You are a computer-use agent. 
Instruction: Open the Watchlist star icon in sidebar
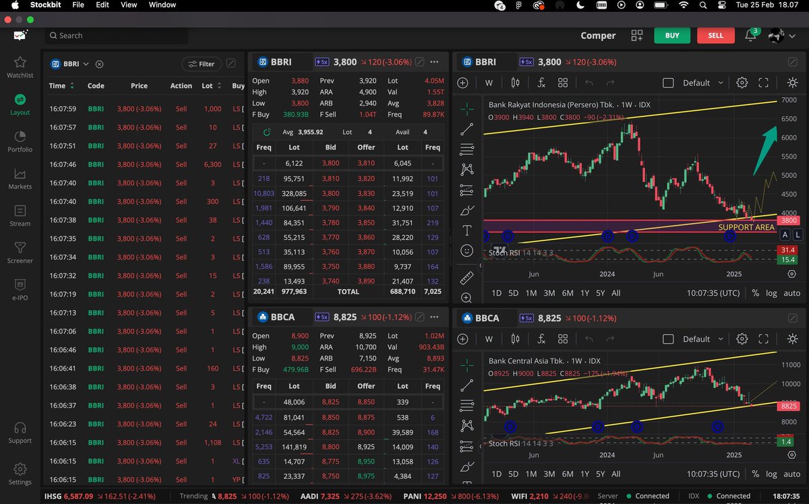tap(20, 63)
